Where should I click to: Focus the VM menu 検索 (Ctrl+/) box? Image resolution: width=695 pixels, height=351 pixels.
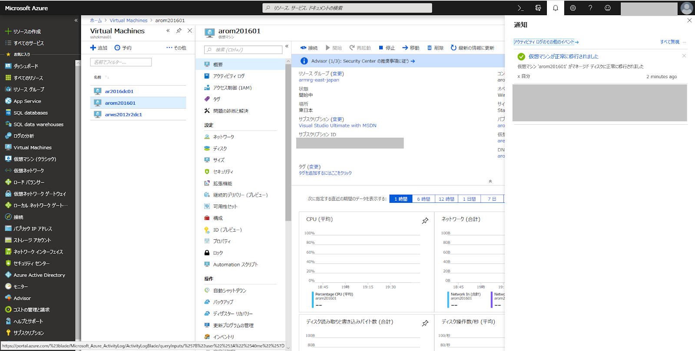click(x=243, y=50)
